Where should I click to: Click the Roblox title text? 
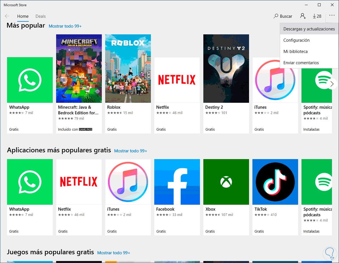[114, 107]
